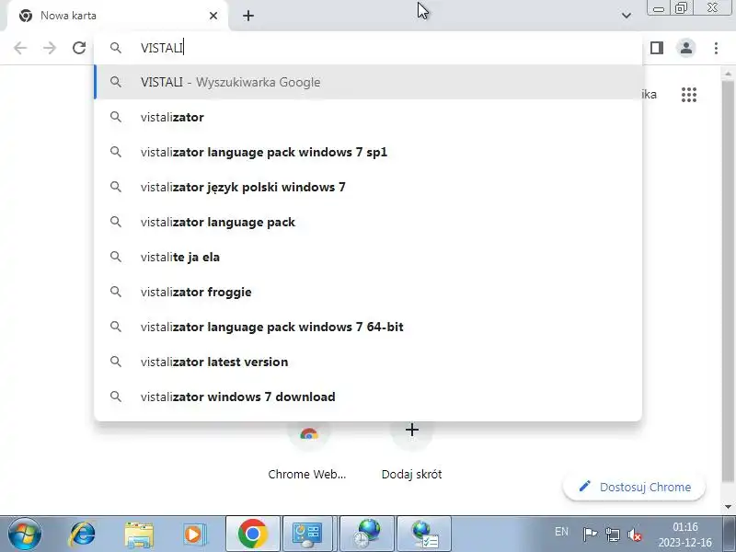736x552 pixels.
Task: Open the globe with clock taskbar item
Action: pos(367,534)
